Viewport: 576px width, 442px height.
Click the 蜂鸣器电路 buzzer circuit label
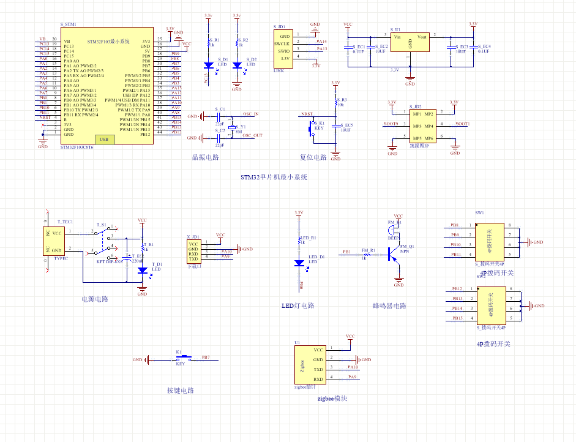click(389, 306)
